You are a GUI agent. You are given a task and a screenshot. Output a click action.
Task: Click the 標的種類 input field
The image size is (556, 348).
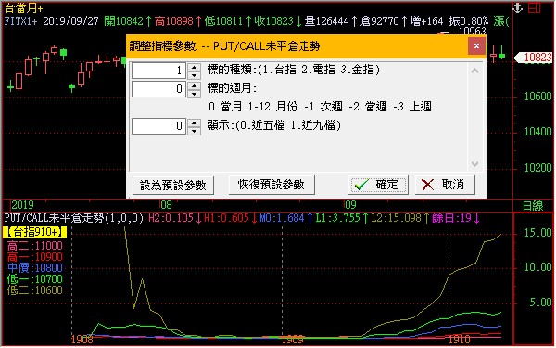point(158,71)
